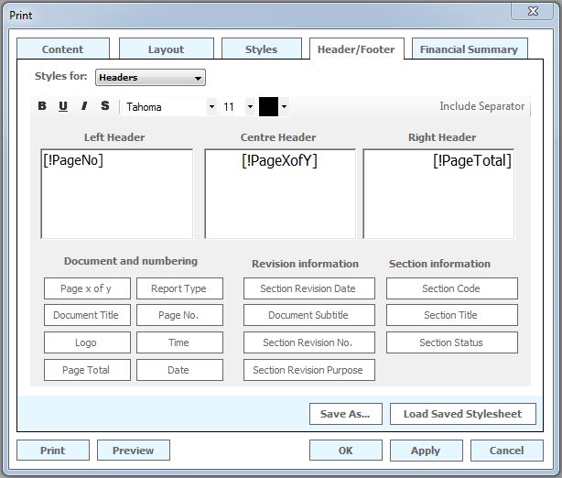Insert the Page x of y field
The image size is (562, 478).
[87, 288]
